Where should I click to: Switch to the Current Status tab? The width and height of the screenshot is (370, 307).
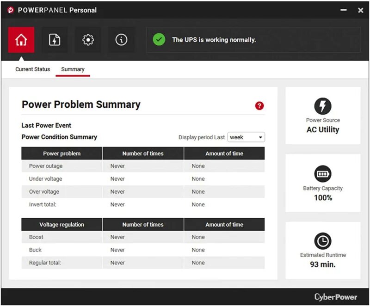pyautogui.click(x=31, y=69)
